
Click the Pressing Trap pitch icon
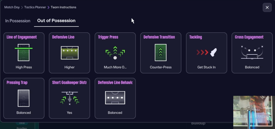tap(24, 98)
